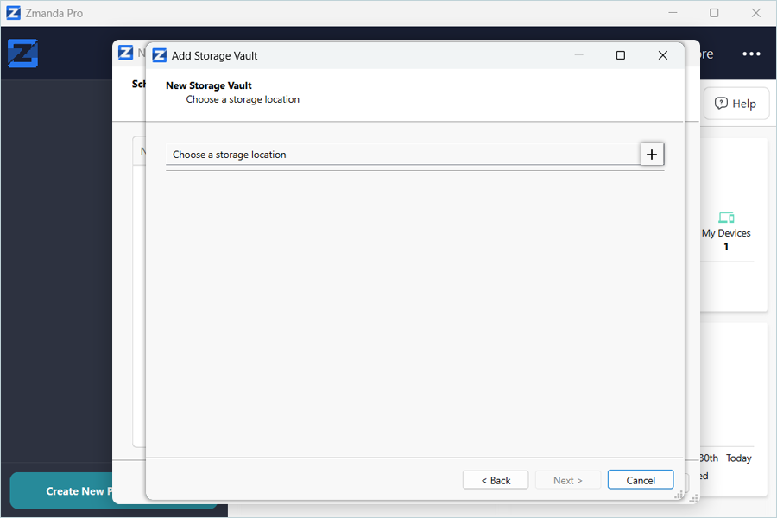Image resolution: width=777 pixels, height=518 pixels.
Task: Click the My Devices icon
Action: click(x=726, y=217)
